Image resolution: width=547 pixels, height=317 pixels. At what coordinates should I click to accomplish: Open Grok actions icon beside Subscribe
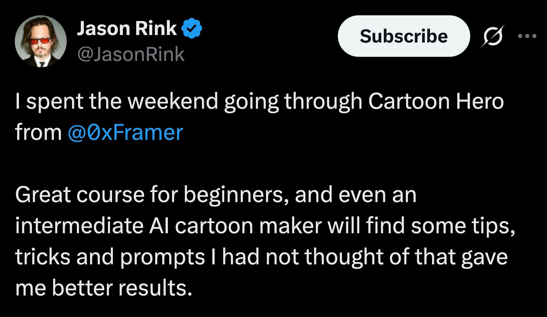(x=492, y=36)
